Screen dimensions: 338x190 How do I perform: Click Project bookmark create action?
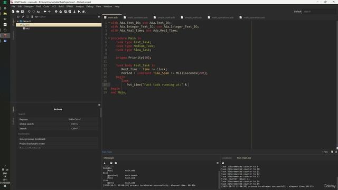tap(58, 144)
